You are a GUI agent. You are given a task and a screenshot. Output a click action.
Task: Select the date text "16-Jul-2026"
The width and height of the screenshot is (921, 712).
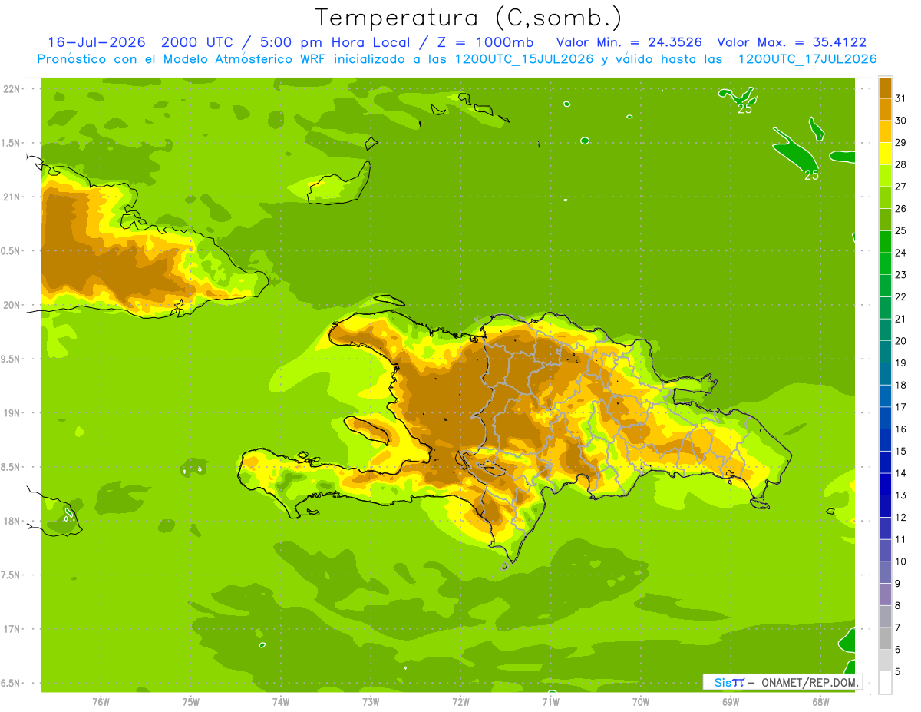click(x=97, y=42)
